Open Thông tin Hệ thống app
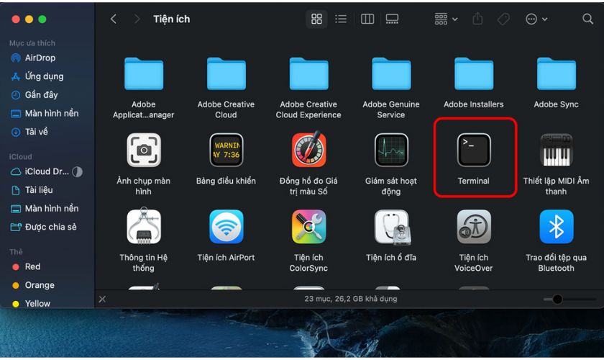The image size is (604, 360). (144, 227)
